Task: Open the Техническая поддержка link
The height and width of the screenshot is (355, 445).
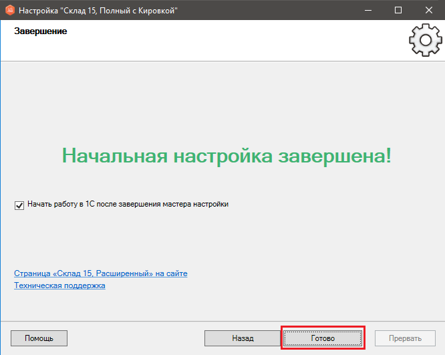Action: [x=59, y=285]
